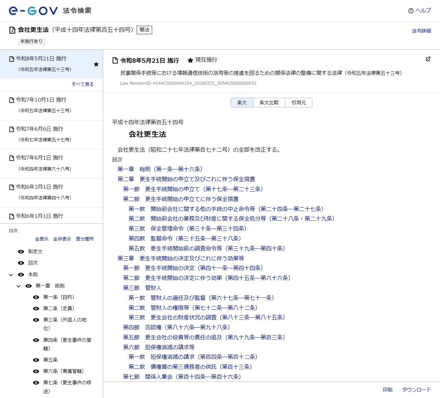The width and height of the screenshot is (440, 398).
Task: Click the すべて見る link
Action: point(82,84)
